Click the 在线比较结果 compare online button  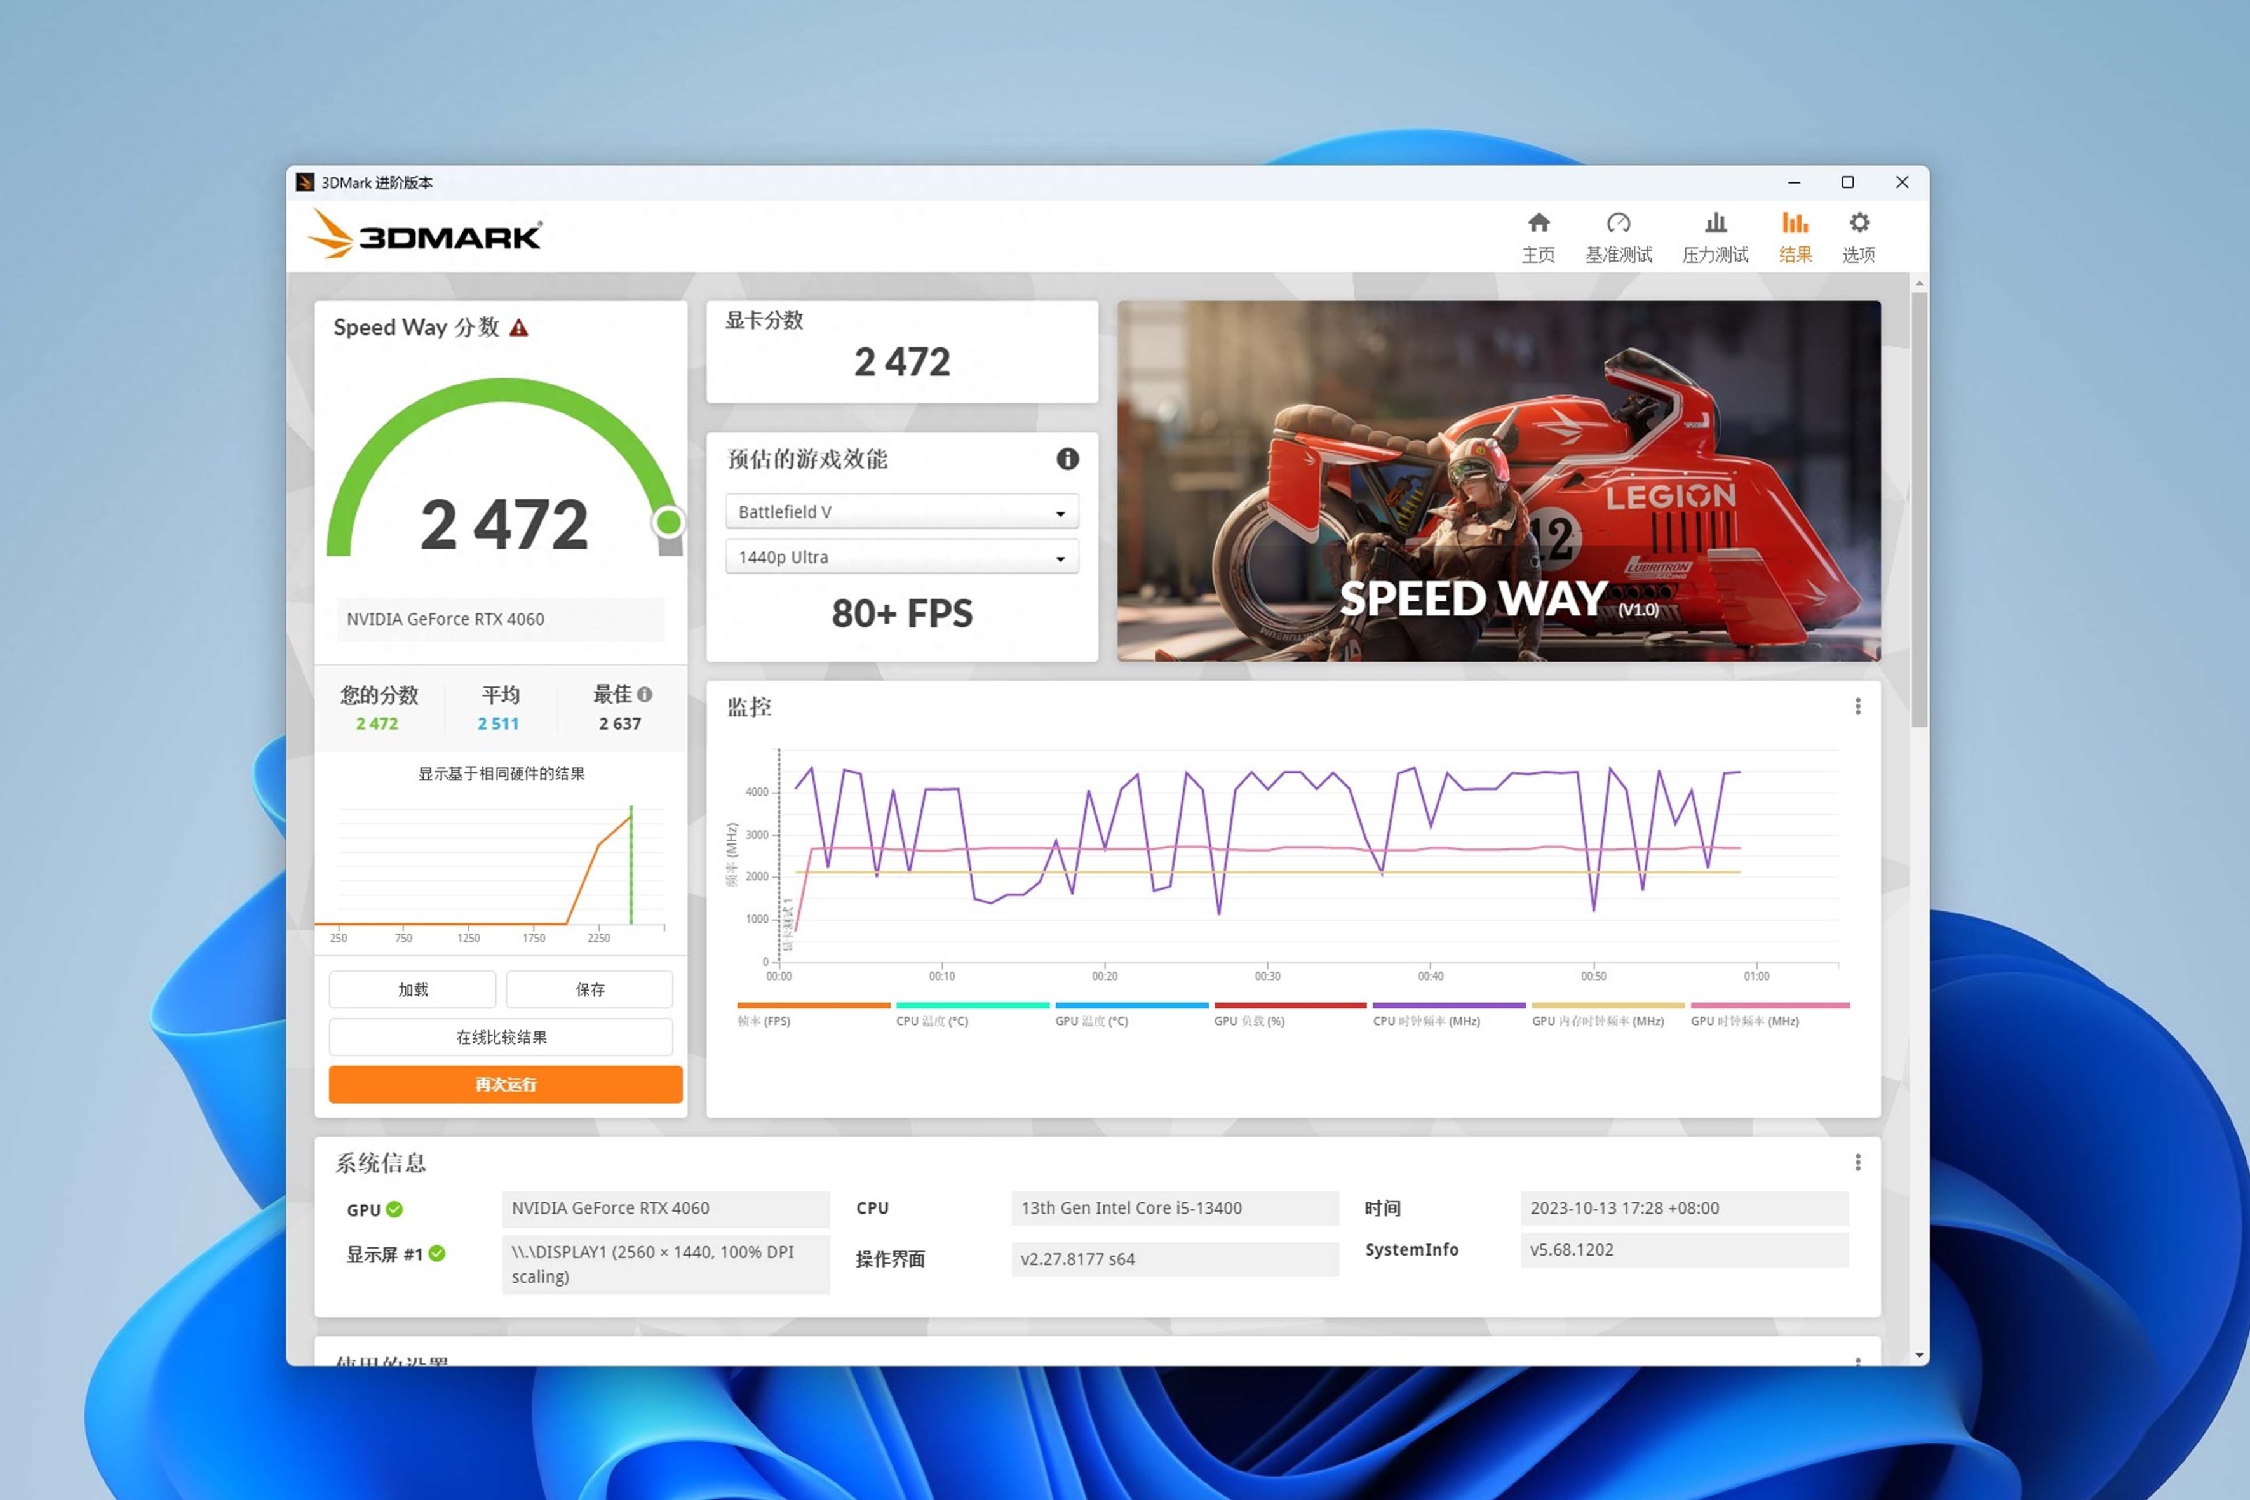501,1037
